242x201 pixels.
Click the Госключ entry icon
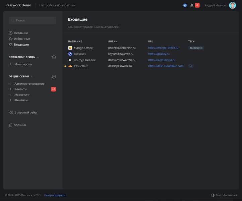click(x=70, y=54)
